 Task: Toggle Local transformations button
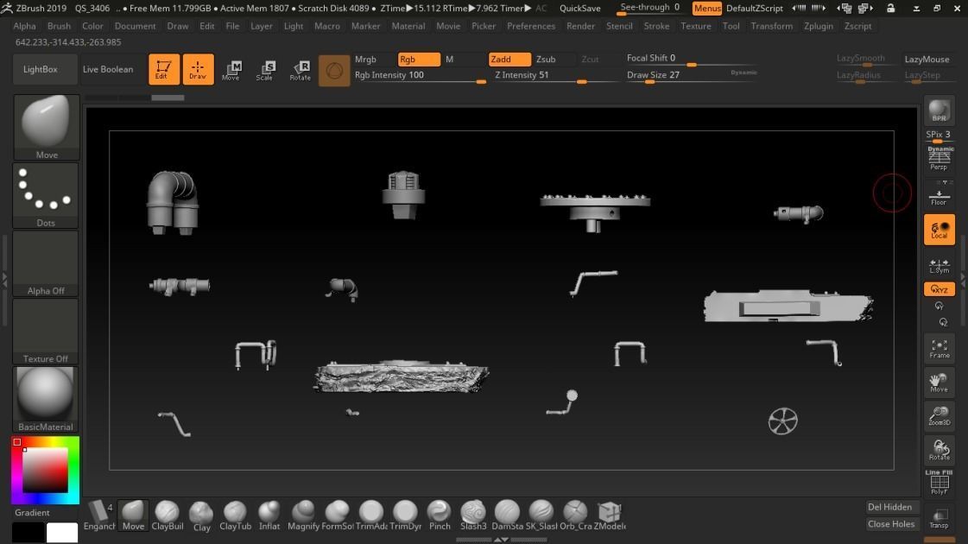pos(939,230)
